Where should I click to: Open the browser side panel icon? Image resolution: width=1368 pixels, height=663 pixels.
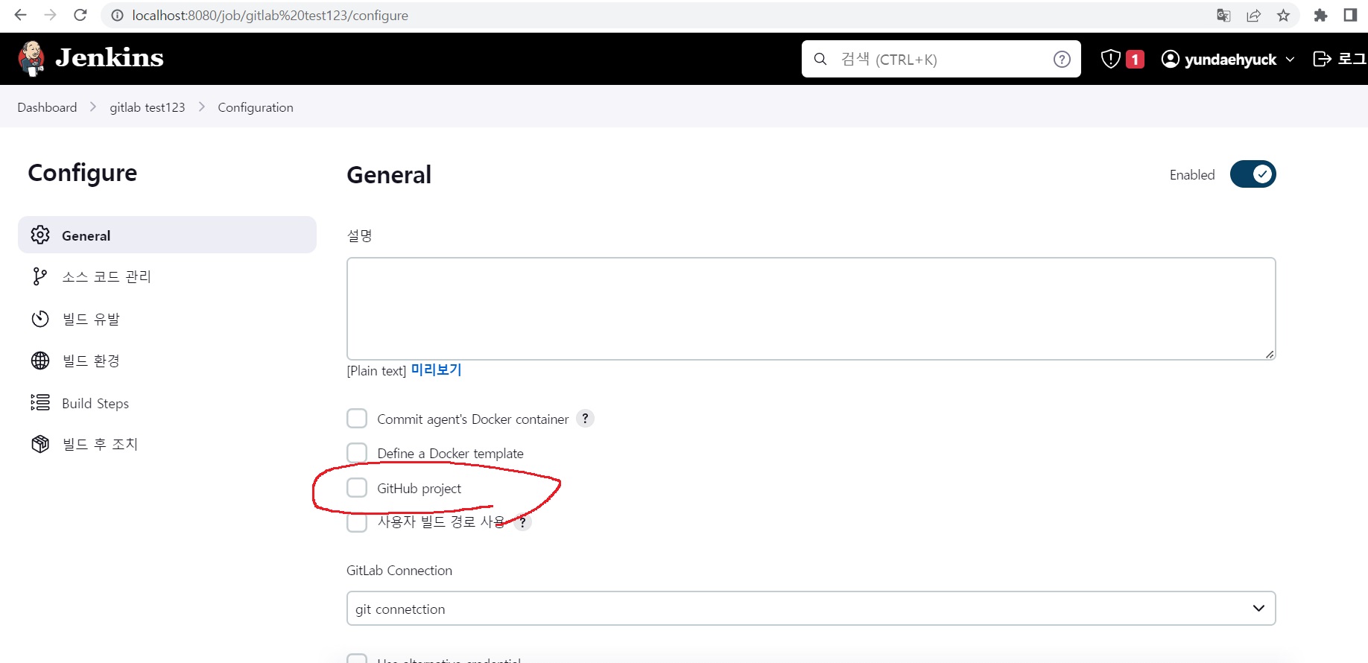1350,15
